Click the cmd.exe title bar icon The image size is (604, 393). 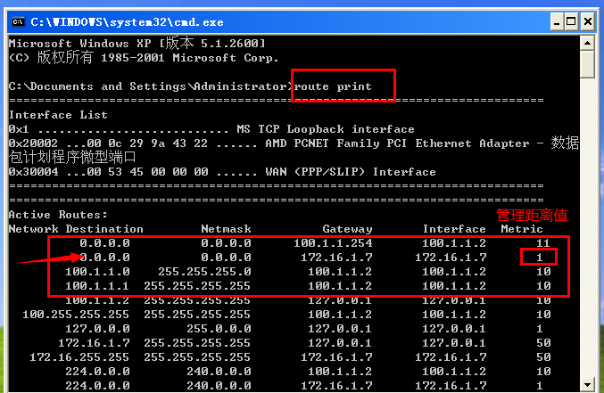click(x=18, y=22)
